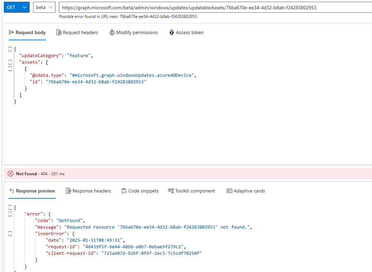Open the Response headers tab

(88, 191)
